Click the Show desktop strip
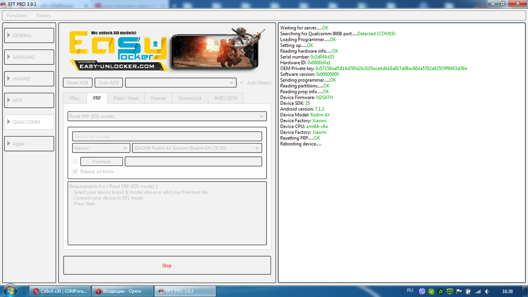This screenshot has width=528, height=297. (x=524, y=291)
